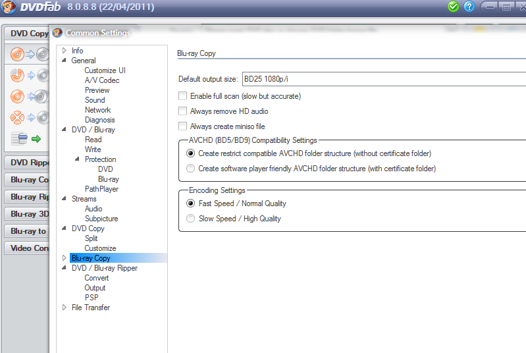Select A/V Codec in the settings tree
This screenshot has width=526, height=353.
pyautogui.click(x=102, y=80)
